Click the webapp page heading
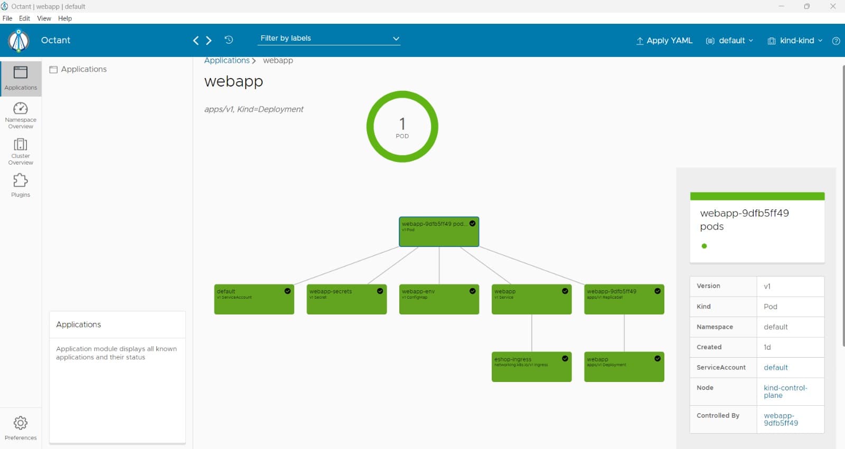This screenshot has height=449, width=845. tap(233, 81)
